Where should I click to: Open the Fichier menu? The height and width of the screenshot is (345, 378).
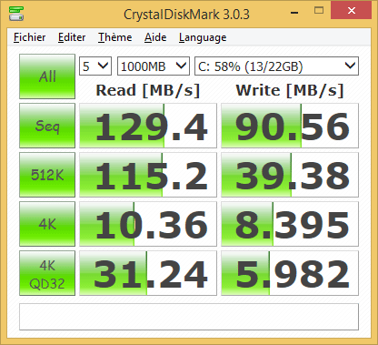click(30, 37)
